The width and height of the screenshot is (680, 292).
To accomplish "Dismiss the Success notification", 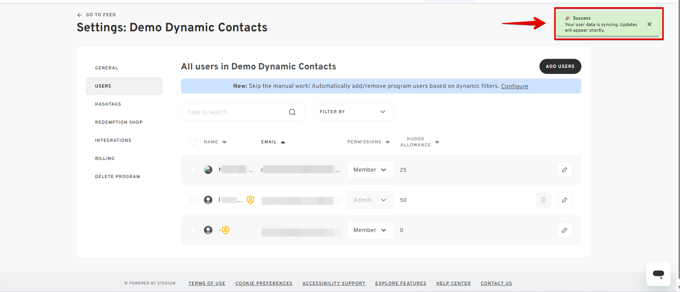I will (649, 24).
